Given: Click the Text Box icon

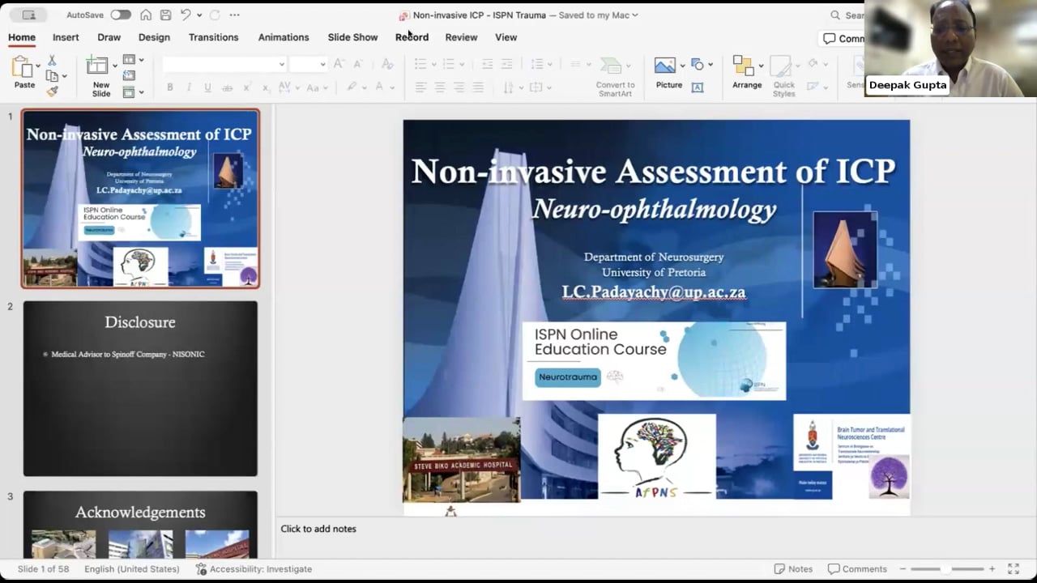Looking at the screenshot, I should click(698, 87).
